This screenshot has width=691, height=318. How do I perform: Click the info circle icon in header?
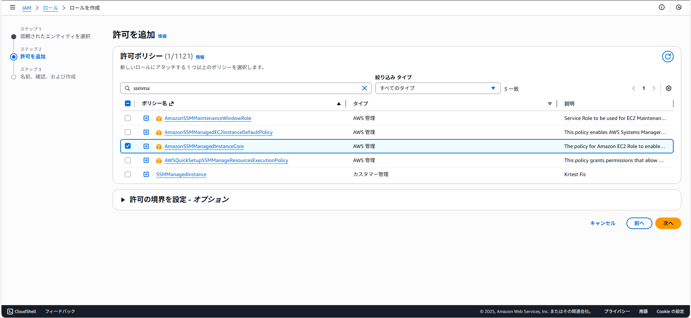click(x=662, y=7)
